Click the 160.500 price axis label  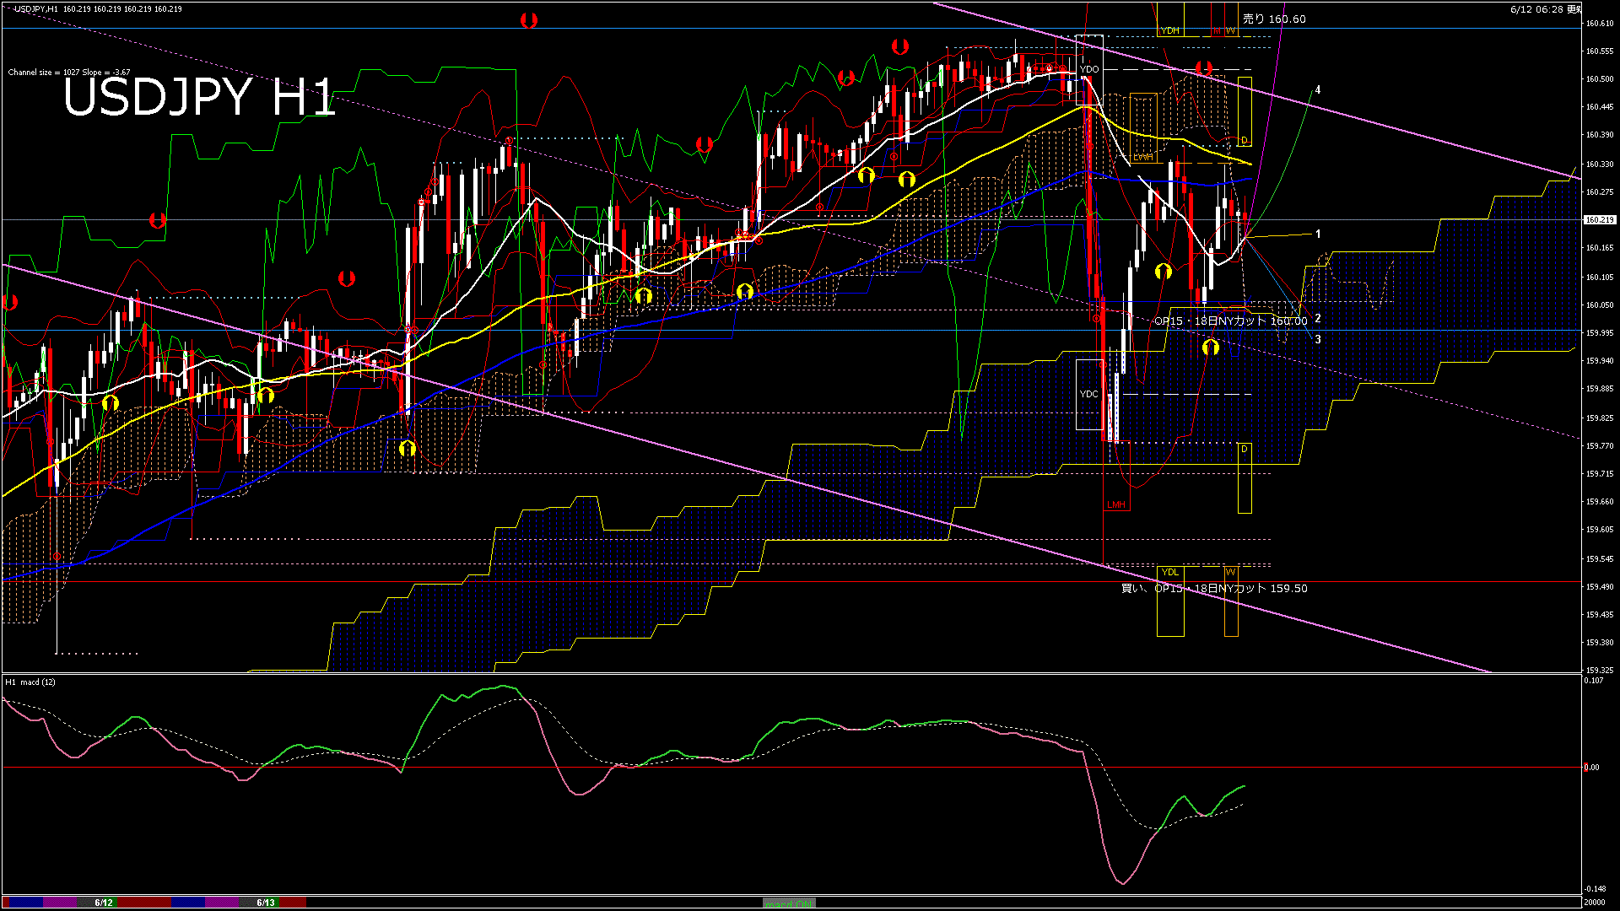click(x=1599, y=78)
